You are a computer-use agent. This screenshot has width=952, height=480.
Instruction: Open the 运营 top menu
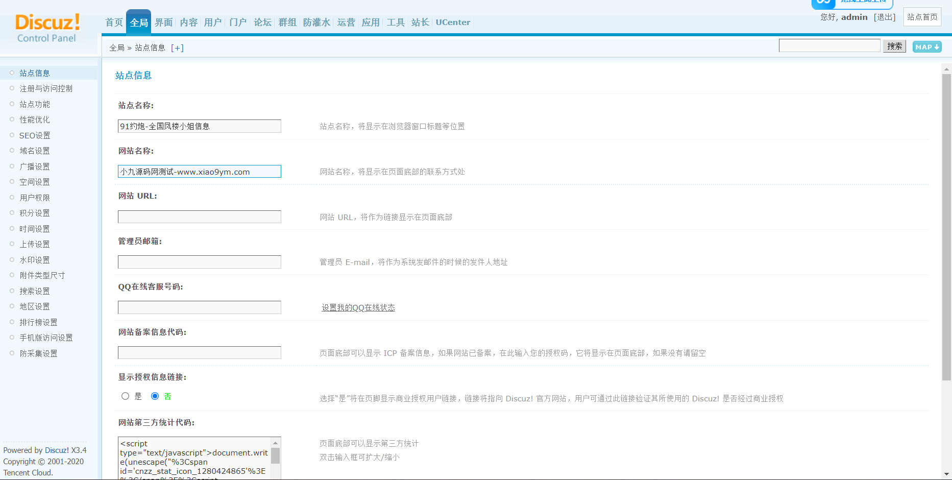346,22
